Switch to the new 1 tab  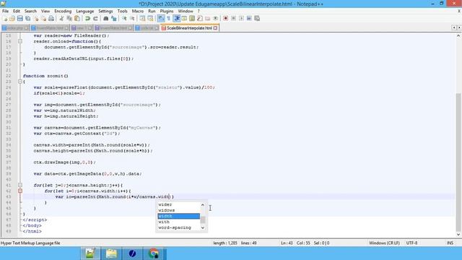tap(82, 28)
